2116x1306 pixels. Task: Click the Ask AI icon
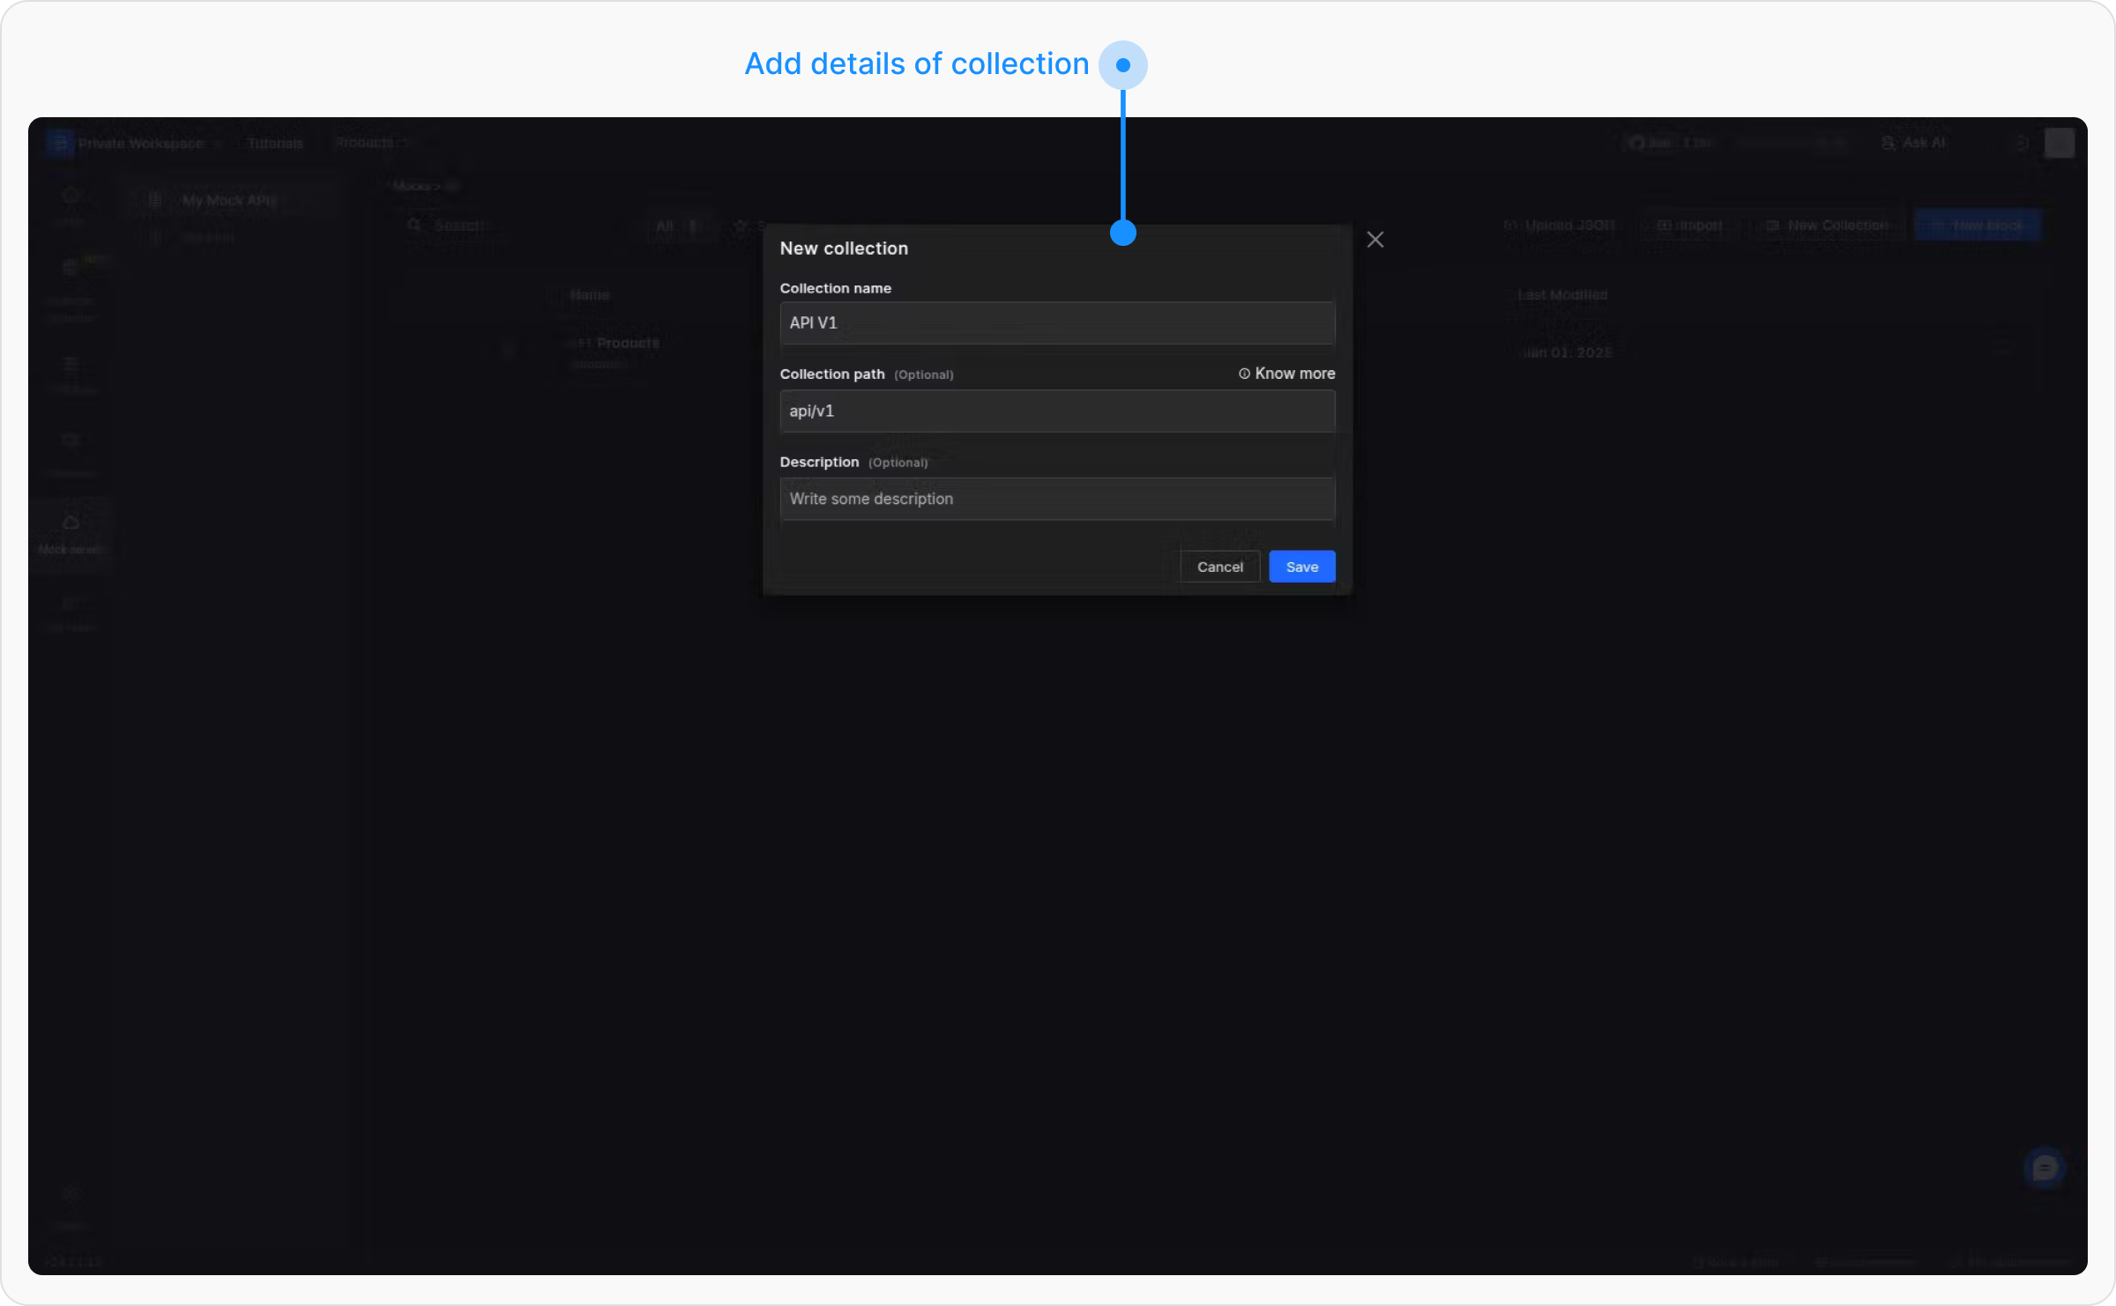click(1889, 143)
